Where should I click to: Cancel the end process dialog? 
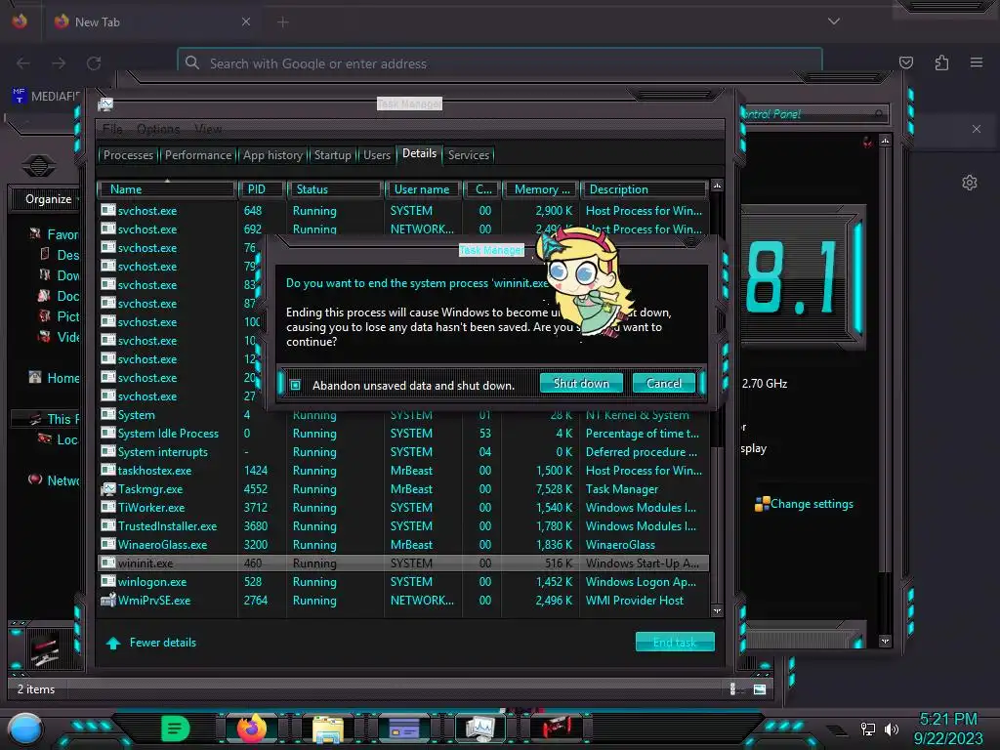pyautogui.click(x=664, y=383)
